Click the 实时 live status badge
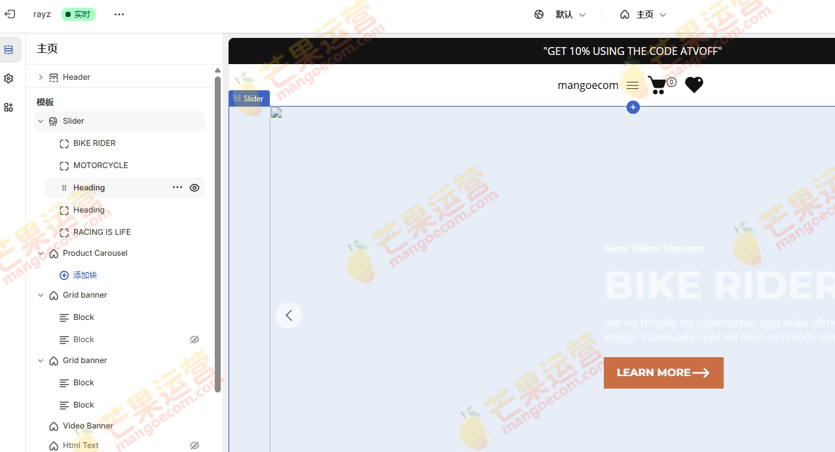This screenshot has width=835, height=452. point(79,14)
